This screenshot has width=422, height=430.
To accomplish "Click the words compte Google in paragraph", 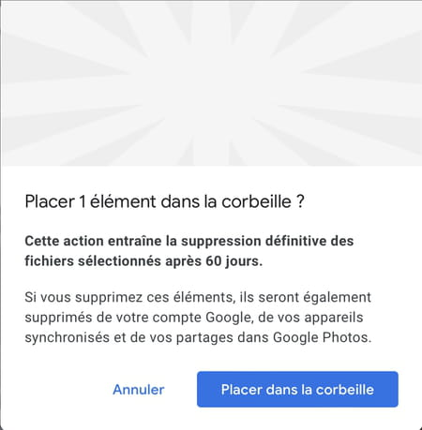I will (x=202, y=318).
